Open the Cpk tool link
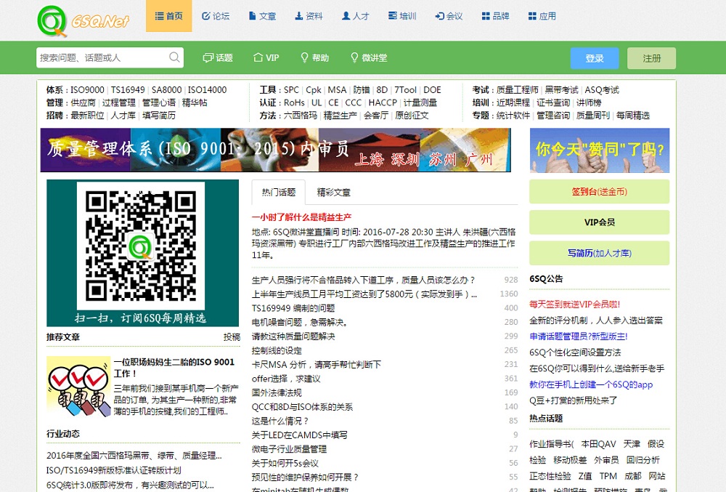 tap(314, 90)
